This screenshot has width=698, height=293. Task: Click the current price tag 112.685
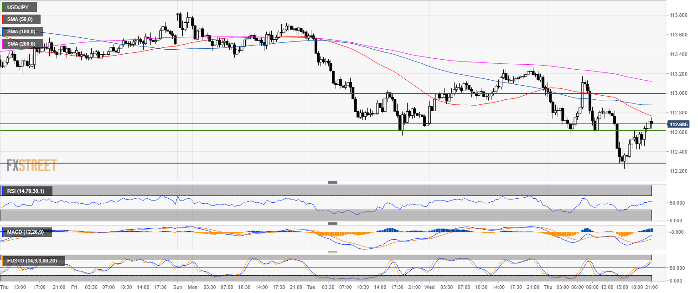(681, 124)
